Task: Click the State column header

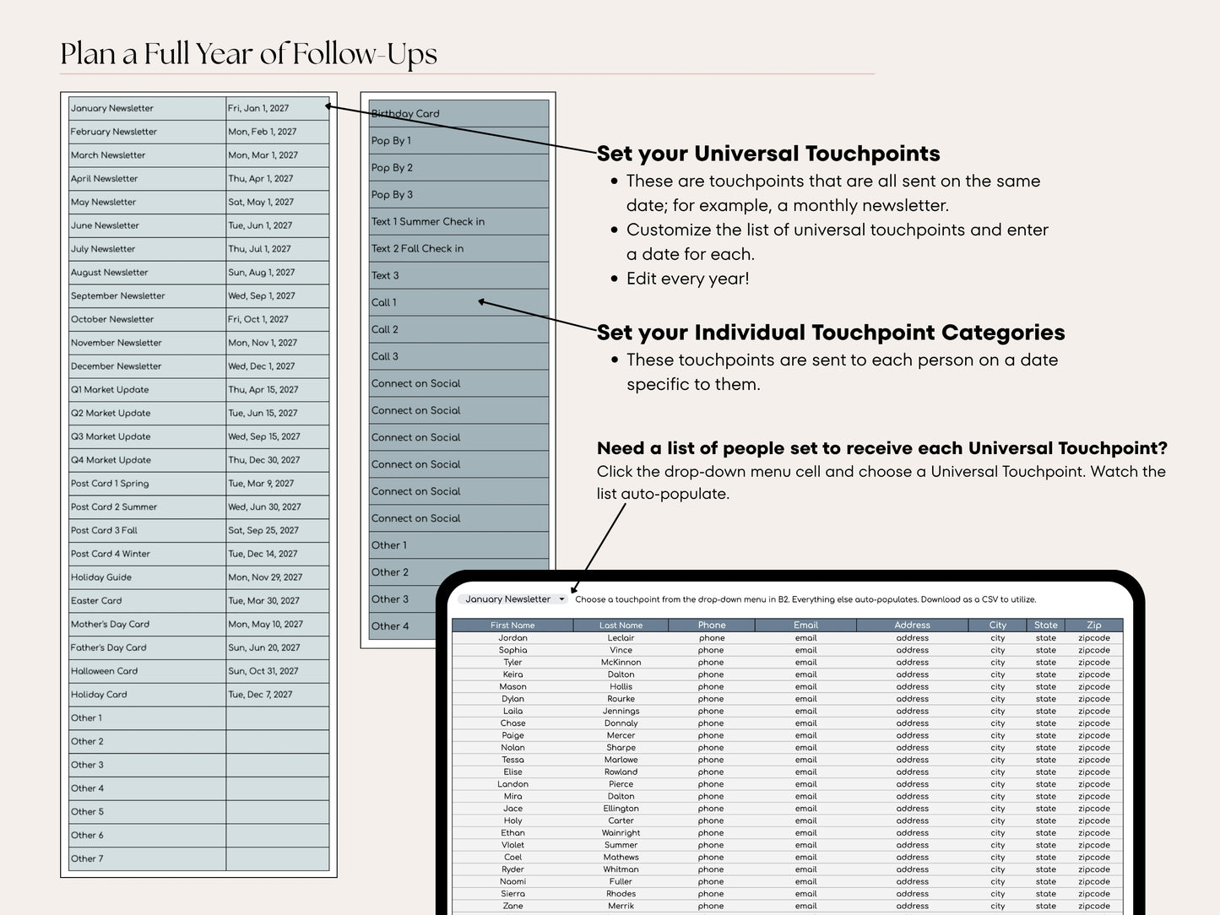Action: [1046, 625]
